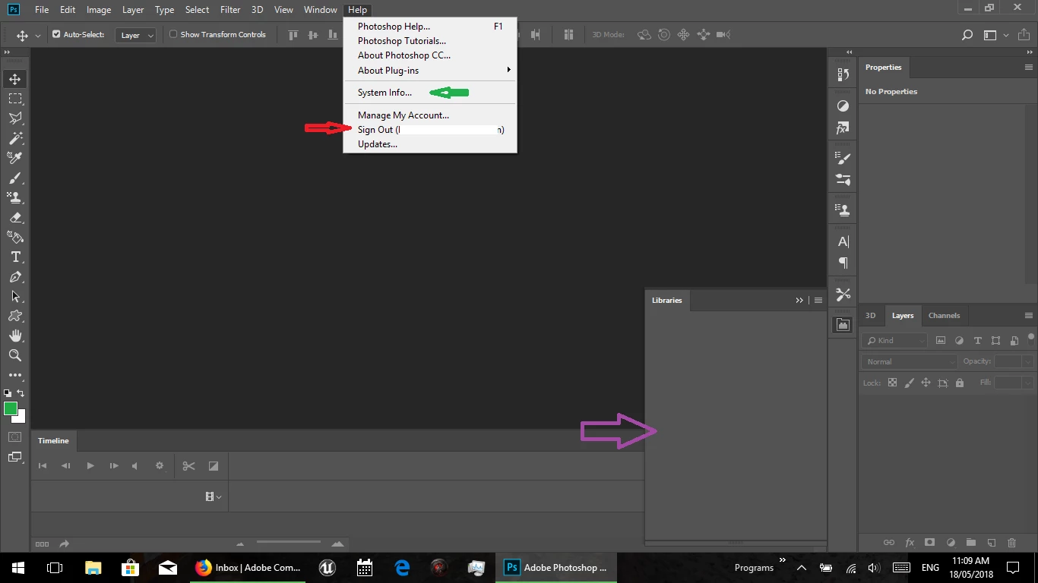
Task: Choose Photoshop Tutorials menu entry
Action: pyautogui.click(x=430, y=41)
